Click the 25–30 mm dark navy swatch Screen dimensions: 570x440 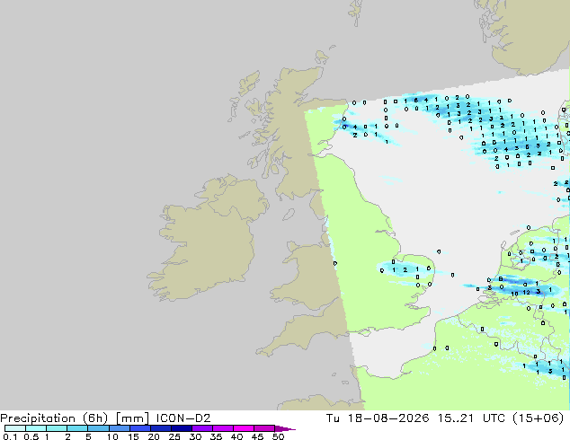point(182,428)
